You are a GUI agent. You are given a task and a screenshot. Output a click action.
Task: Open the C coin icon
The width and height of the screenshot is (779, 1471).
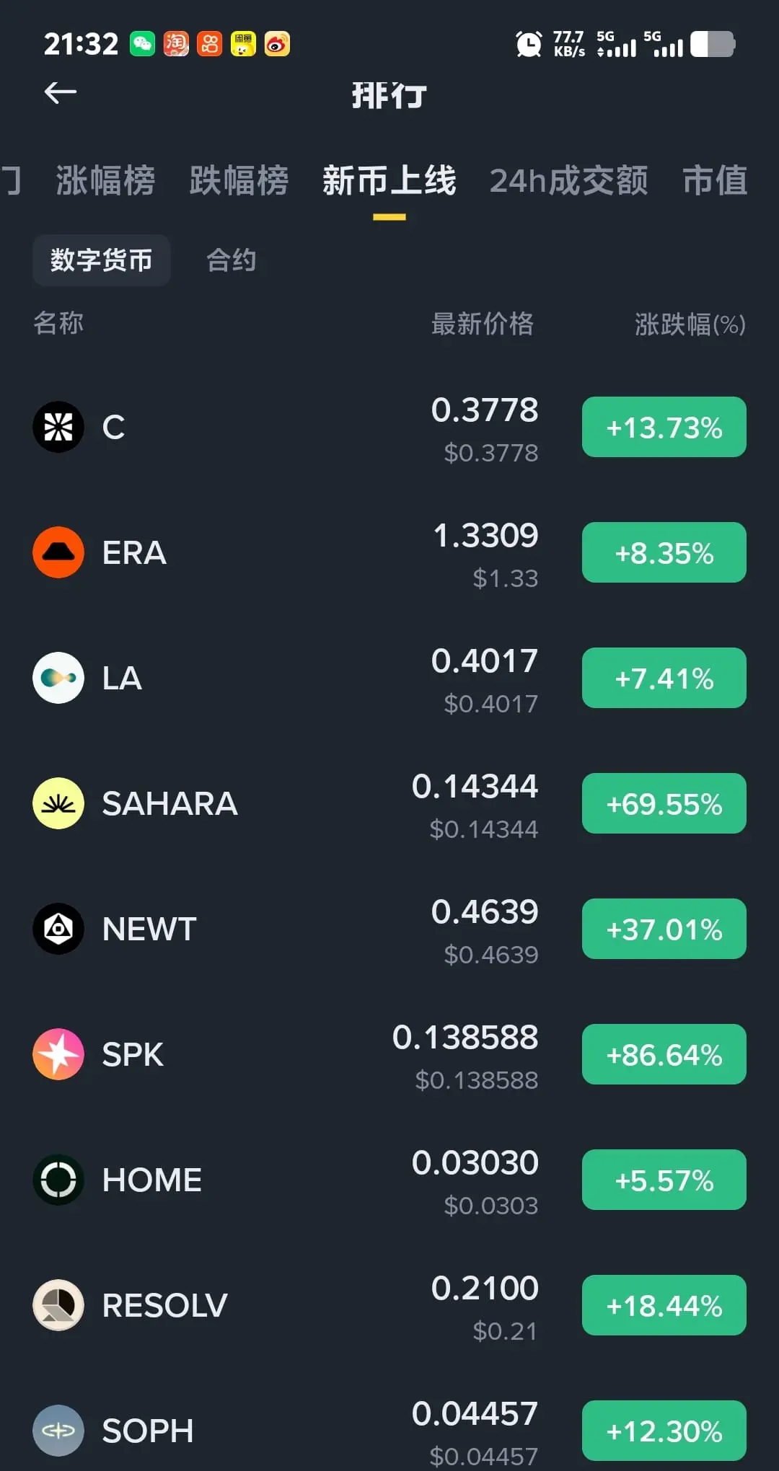(58, 427)
